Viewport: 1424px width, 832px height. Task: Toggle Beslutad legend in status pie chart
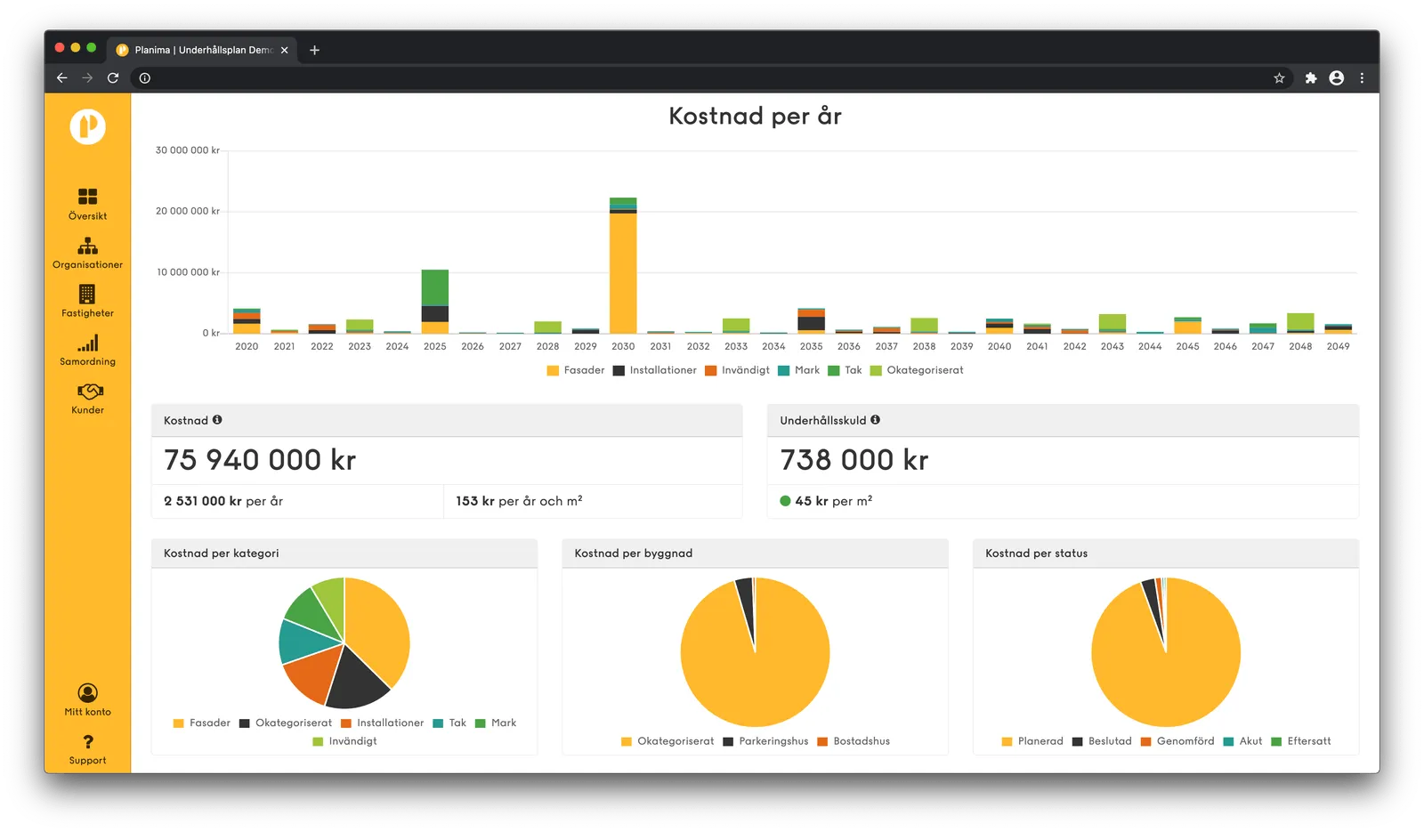click(x=1102, y=741)
